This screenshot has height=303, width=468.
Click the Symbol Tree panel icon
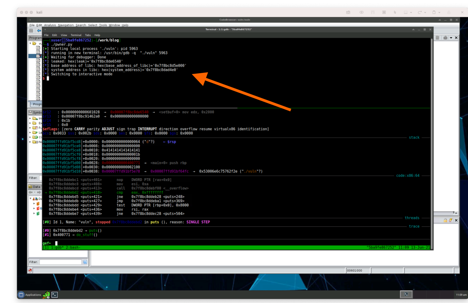30,112
